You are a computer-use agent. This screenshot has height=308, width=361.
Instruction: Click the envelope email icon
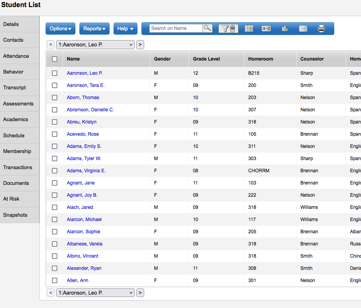pyautogui.click(x=303, y=28)
